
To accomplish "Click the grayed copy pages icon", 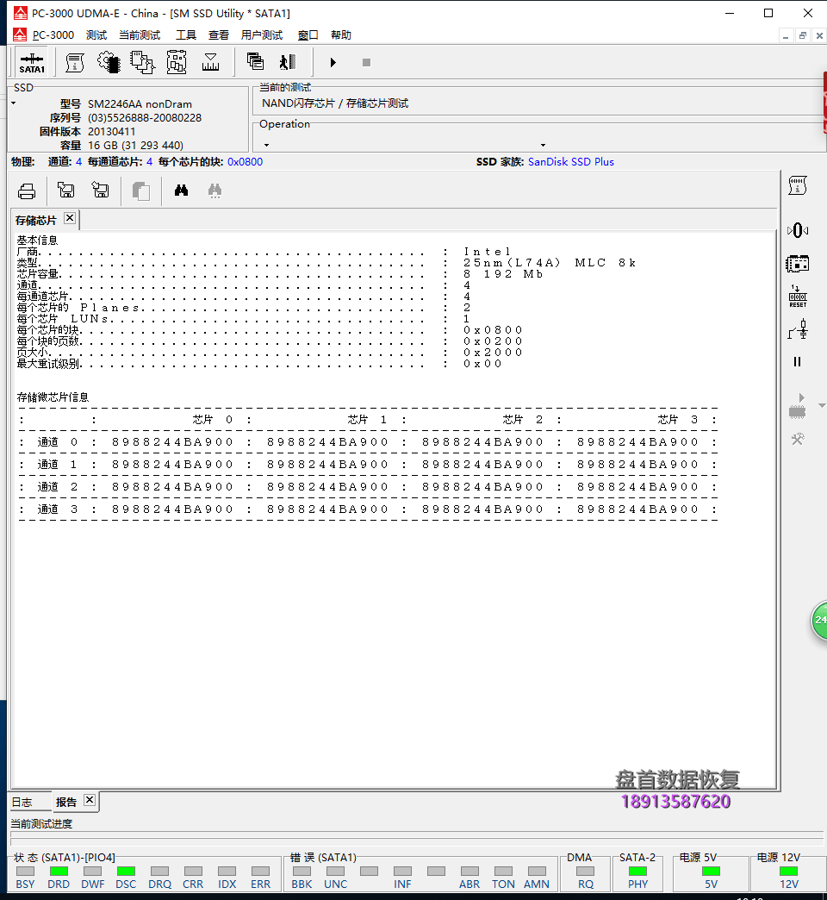I will pyautogui.click(x=140, y=191).
